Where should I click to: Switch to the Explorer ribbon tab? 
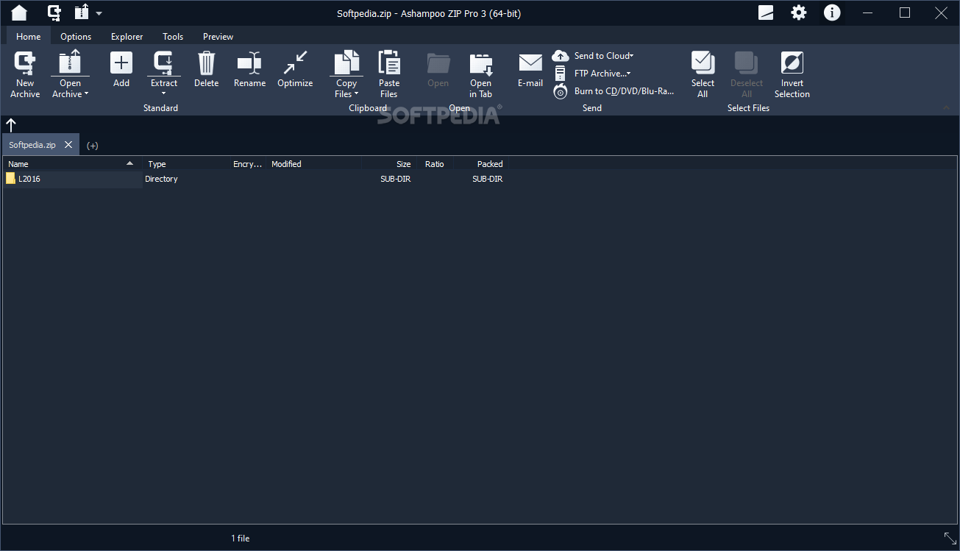tap(127, 36)
